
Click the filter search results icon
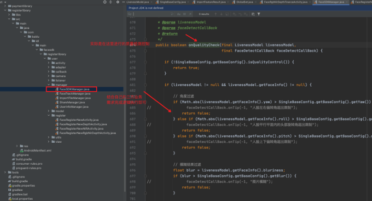pos(259,14)
